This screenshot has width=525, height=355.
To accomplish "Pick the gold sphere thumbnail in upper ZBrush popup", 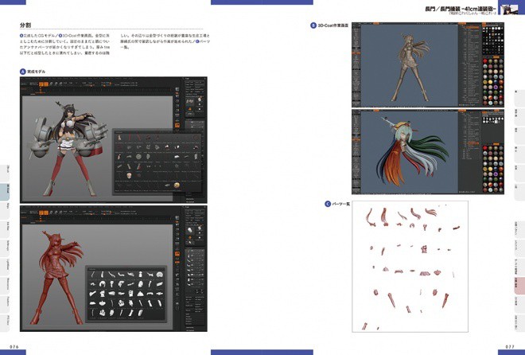I will [177, 185].
